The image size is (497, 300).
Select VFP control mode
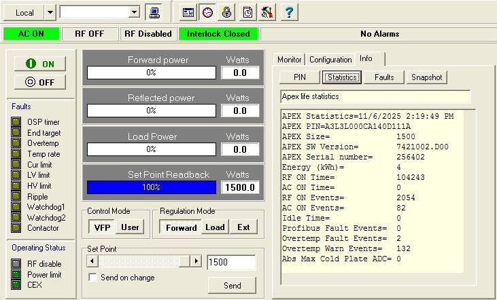[102, 227]
